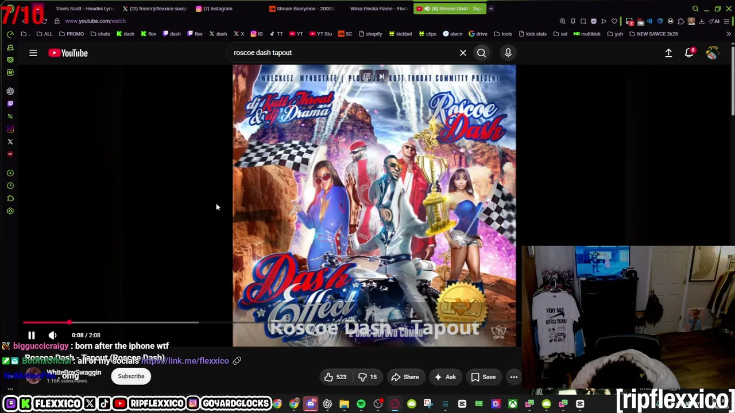Open the NEW SAWCE 2k25 bookmarks folder
Image resolution: width=735 pixels, height=413 pixels.
[653, 34]
